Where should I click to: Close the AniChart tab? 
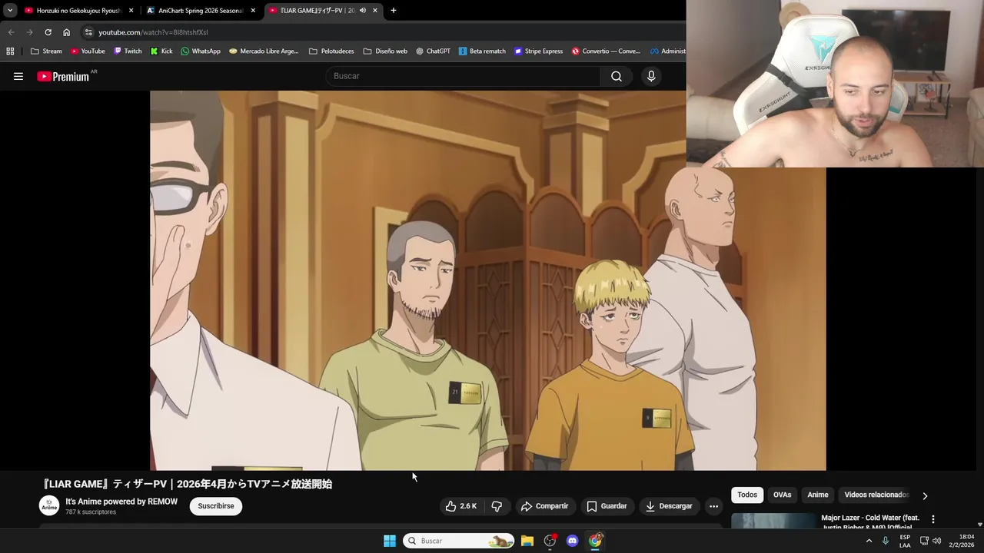253,11
